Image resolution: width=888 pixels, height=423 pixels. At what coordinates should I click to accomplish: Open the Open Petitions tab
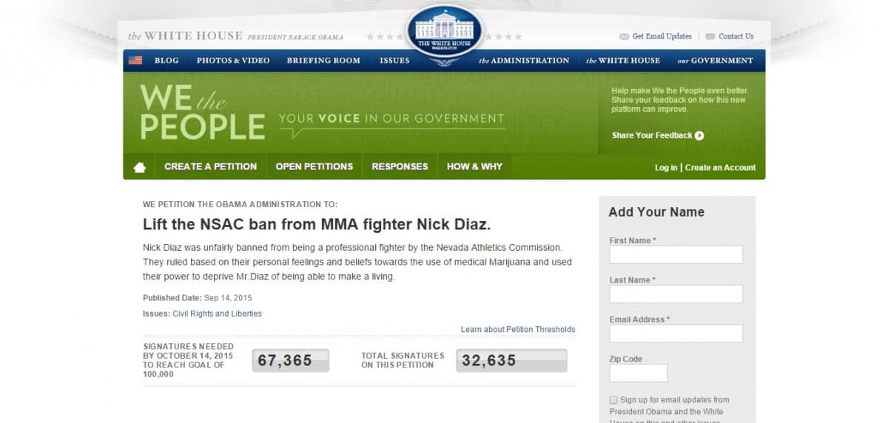point(314,166)
